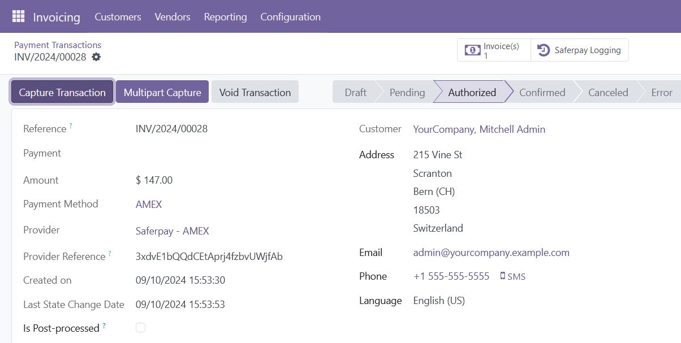Click the admin@yourcompany.example.com email link
Image resolution: width=681 pixels, height=343 pixels.
[x=491, y=253]
